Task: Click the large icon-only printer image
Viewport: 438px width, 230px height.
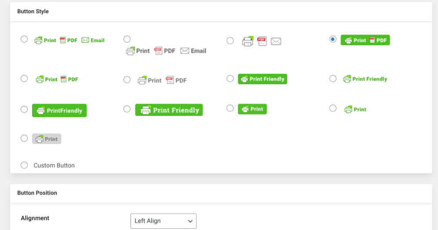Action: point(248,41)
